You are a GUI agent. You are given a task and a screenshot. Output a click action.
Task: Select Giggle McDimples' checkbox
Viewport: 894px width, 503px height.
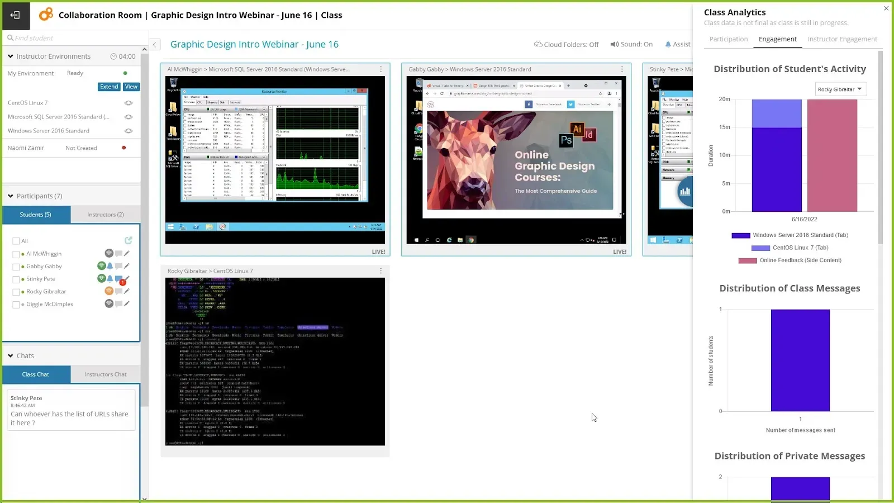16,305
